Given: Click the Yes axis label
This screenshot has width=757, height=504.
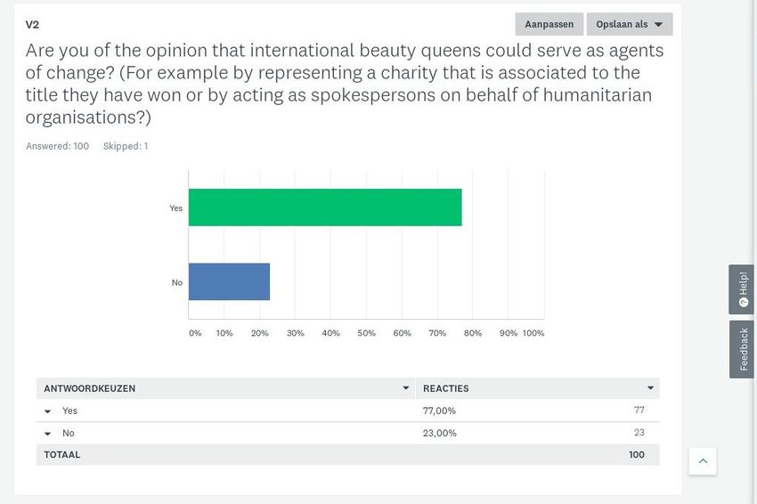Looking at the screenshot, I should click(175, 208).
